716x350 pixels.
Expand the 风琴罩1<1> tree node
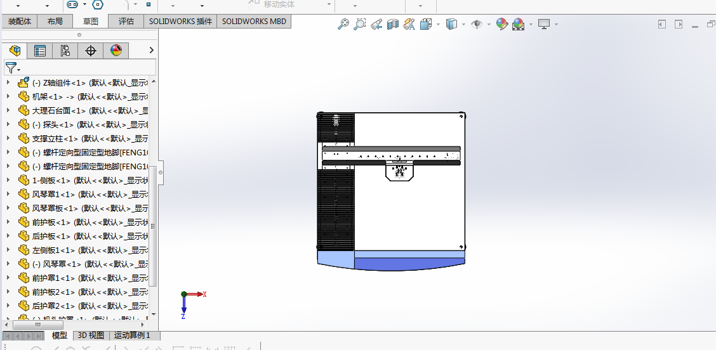click(8, 194)
